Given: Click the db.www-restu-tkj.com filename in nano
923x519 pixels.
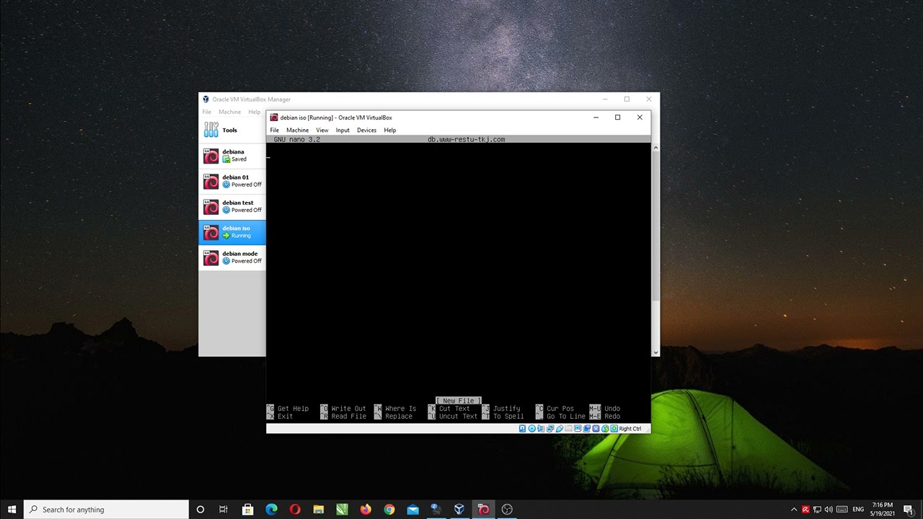Looking at the screenshot, I should pos(466,139).
